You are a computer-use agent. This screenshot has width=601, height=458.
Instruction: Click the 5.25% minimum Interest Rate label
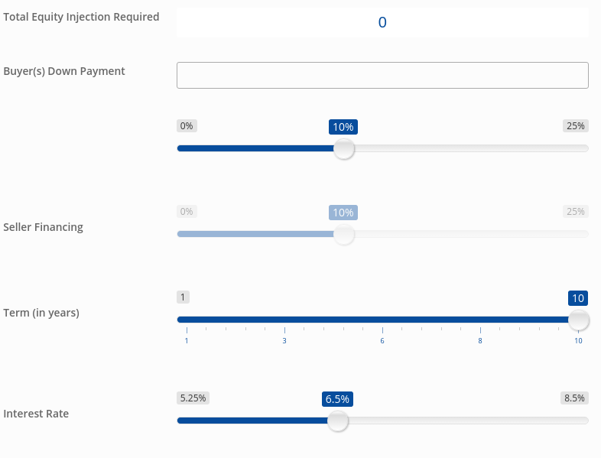point(193,398)
